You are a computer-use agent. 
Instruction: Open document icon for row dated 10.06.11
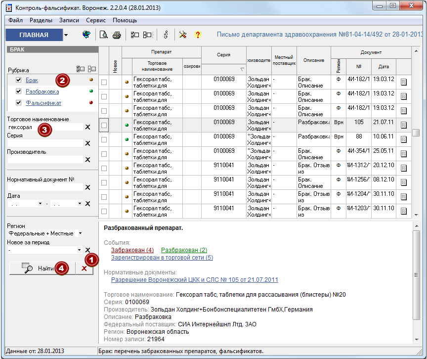tap(404, 139)
